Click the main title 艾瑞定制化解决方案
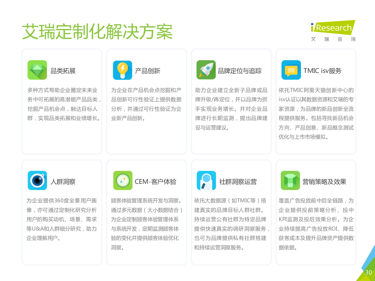Viewport: 375px width, 281px height. 97,32
